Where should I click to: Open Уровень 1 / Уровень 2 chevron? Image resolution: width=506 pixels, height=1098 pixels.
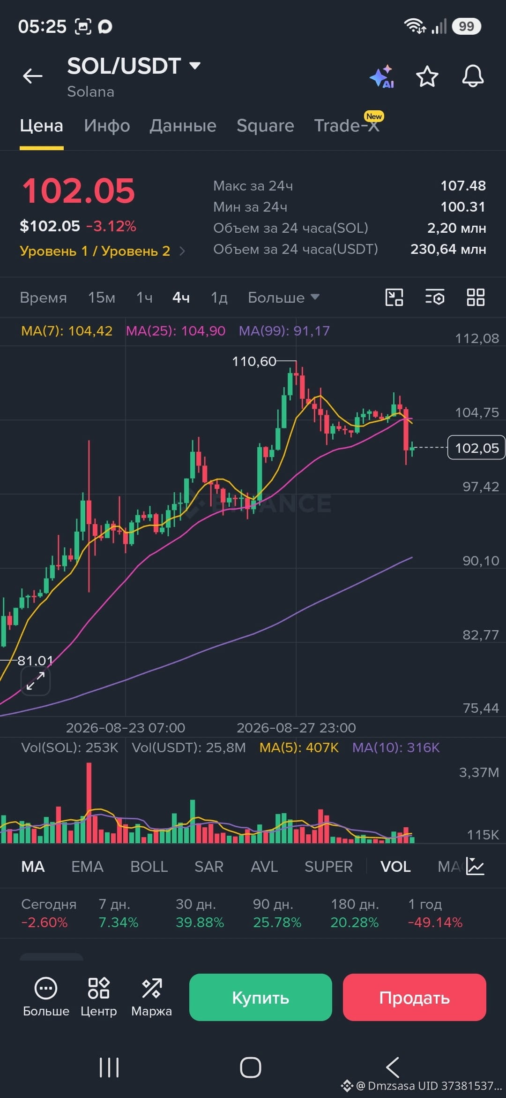(182, 251)
